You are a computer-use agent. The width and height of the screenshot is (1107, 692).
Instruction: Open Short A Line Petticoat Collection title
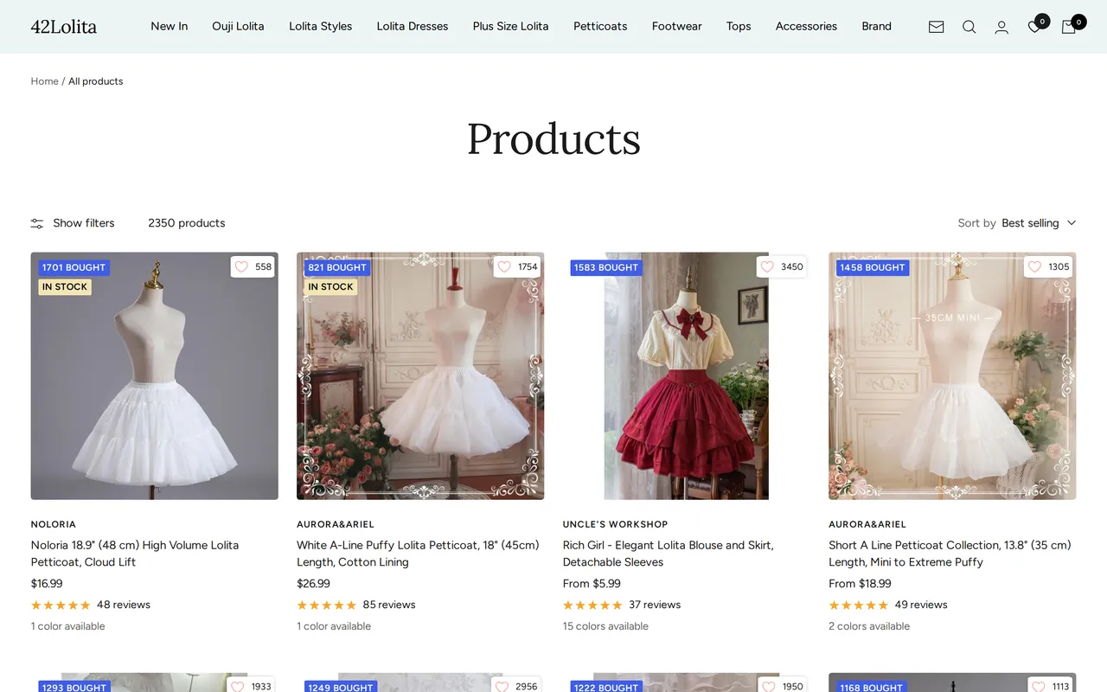(950, 554)
